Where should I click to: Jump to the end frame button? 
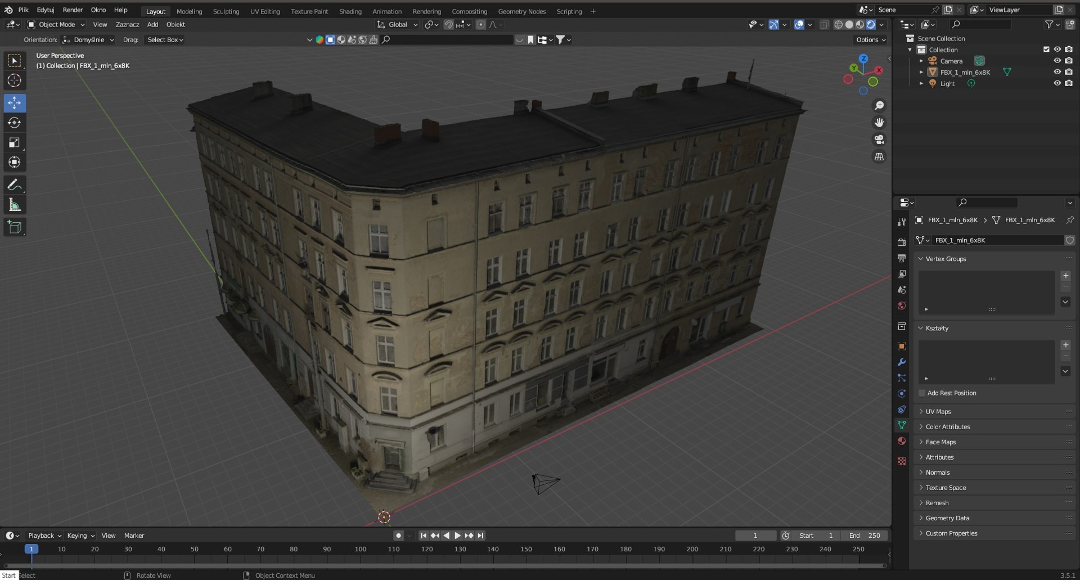[x=480, y=536]
